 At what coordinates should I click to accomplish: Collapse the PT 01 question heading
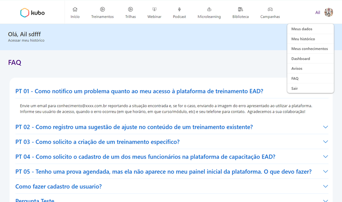(139, 91)
